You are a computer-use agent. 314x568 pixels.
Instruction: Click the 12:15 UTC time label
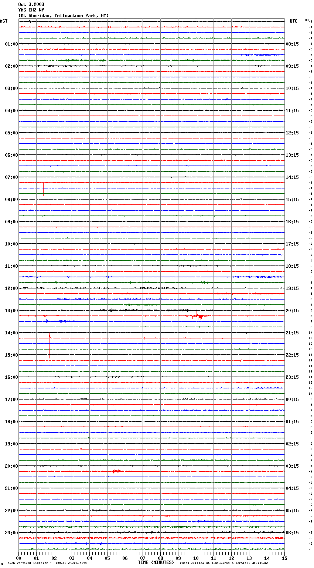tap(292, 133)
